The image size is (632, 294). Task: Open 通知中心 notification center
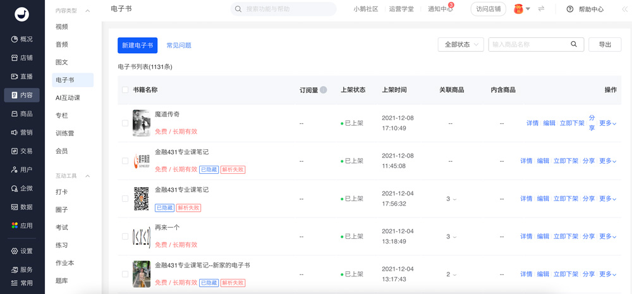(x=440, y=9)
